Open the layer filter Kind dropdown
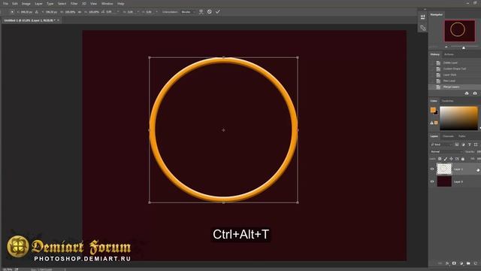This screenshot has height=271, width=481. 442,145
